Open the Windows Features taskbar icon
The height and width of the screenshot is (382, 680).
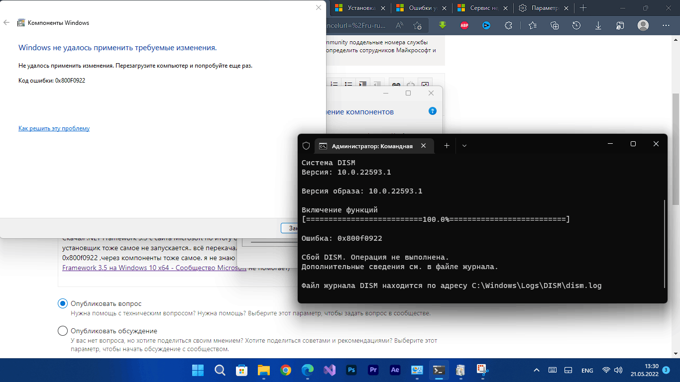(460, 370)
